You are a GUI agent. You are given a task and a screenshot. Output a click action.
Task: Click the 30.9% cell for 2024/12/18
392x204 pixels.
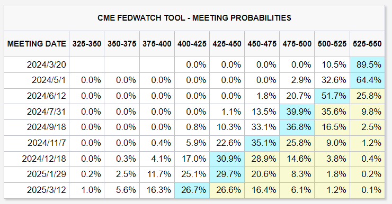coord(227,159)
